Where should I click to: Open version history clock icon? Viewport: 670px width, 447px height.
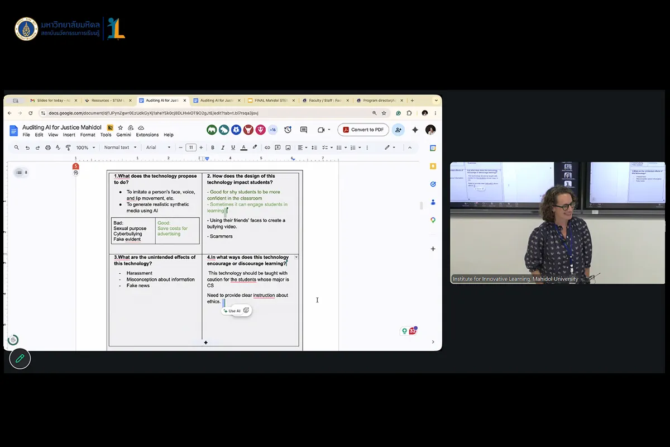tap(288, 130)
